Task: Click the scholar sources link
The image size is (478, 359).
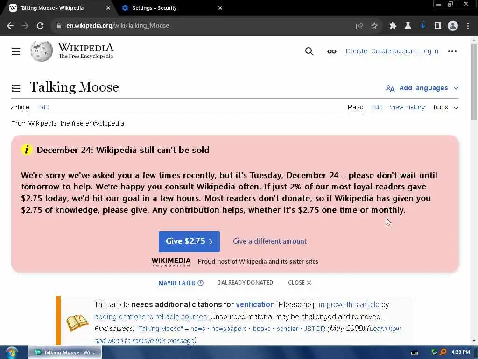Action: (x=287, y=329)
